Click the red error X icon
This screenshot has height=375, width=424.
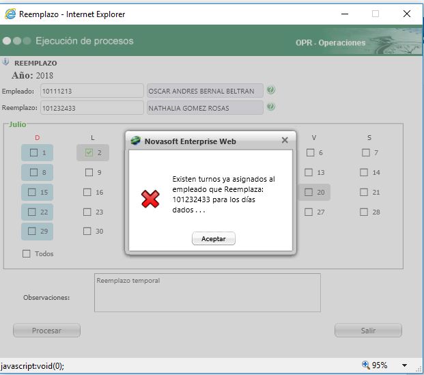150,199
